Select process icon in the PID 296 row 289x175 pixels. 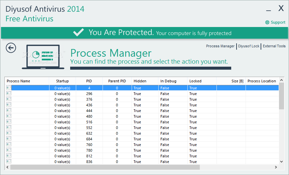click(9, 94)
